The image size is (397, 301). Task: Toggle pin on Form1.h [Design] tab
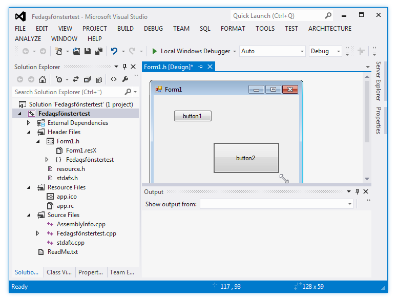click(200, 67)
